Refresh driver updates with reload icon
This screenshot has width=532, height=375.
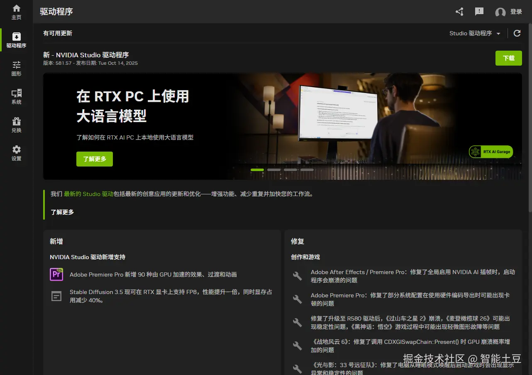coord(517,33)
